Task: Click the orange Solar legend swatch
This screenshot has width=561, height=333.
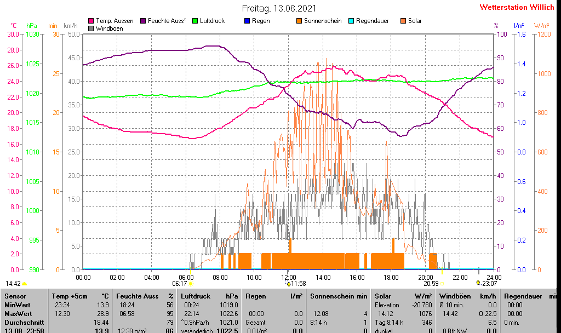Action: click(x=403, y=21)
